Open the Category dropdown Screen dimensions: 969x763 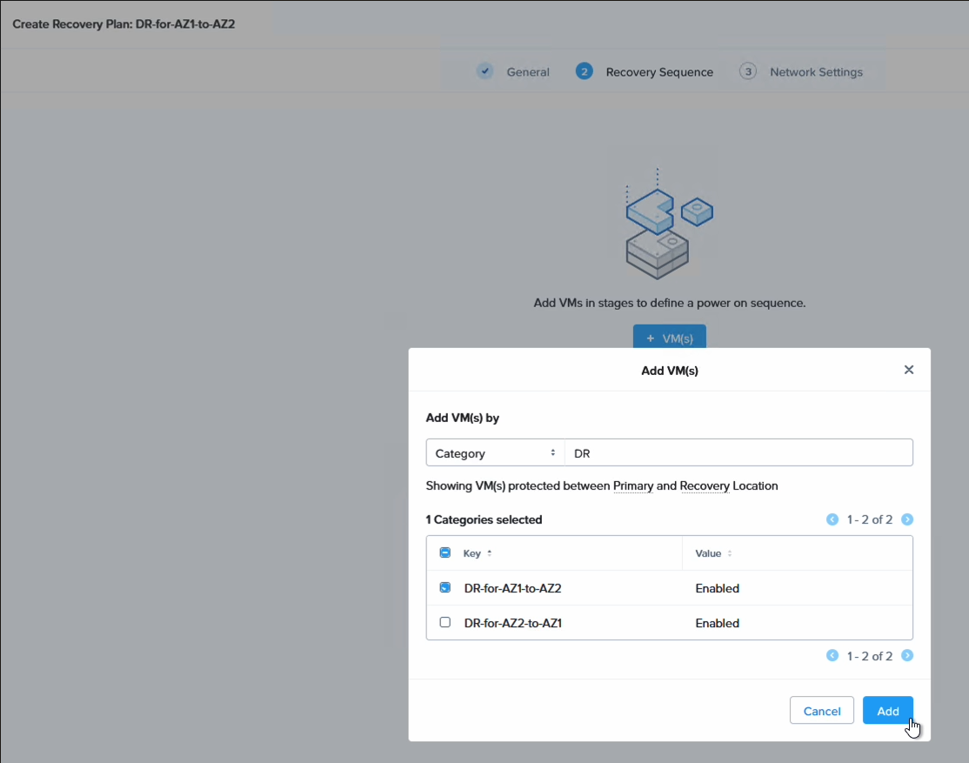coord(495,452)
